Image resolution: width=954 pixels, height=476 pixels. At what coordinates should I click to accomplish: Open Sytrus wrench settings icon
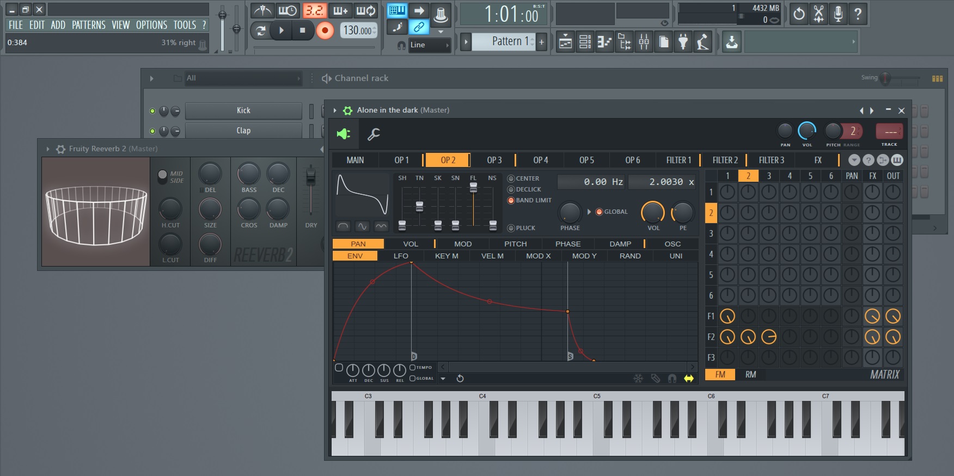[x=374, y=134]
